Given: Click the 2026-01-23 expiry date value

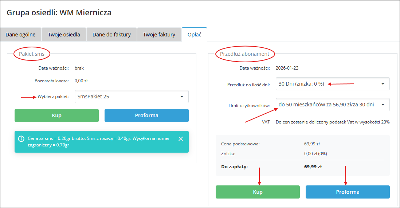Looking at the screenshot, I should click(x=287, y=68).
